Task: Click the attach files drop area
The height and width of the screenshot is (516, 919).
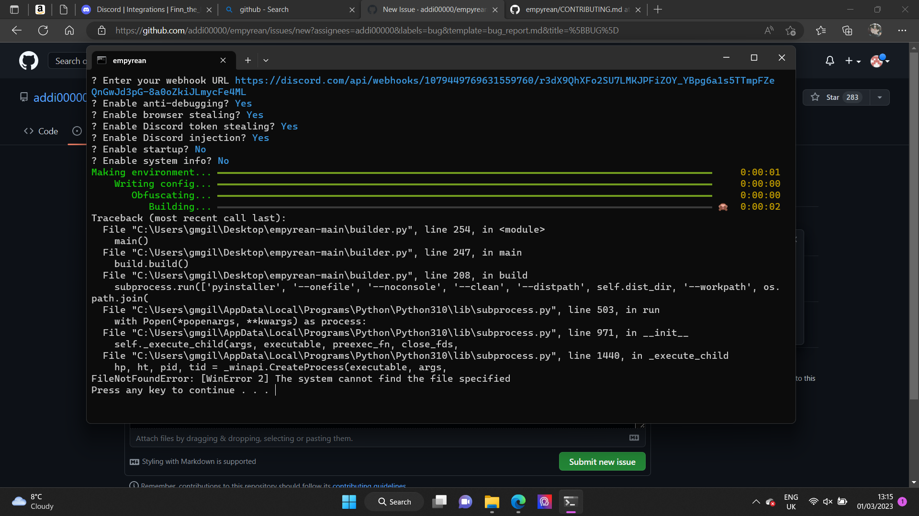Action: tap(335, 438)
